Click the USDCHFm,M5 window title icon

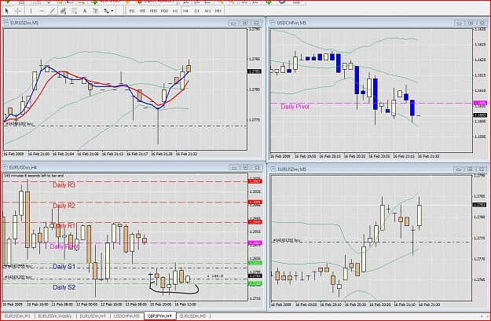point(273,23)
